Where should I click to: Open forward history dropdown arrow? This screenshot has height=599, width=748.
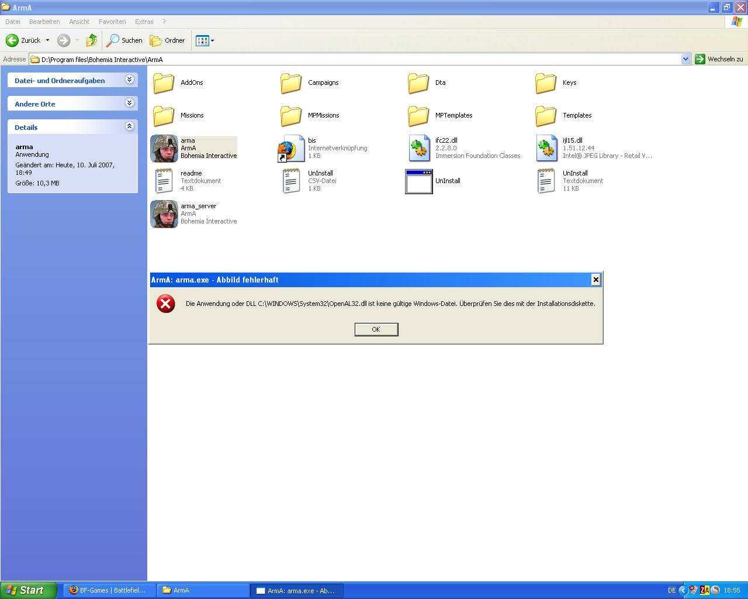click(x=77, y=40)
